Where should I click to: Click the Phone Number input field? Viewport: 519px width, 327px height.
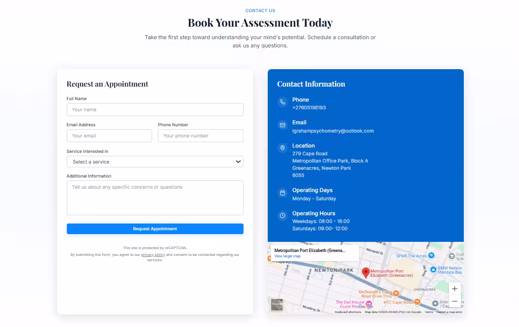tap(200, 135)
